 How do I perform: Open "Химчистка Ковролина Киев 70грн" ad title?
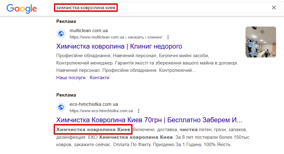pyautogui.click(x=149, y=119)
